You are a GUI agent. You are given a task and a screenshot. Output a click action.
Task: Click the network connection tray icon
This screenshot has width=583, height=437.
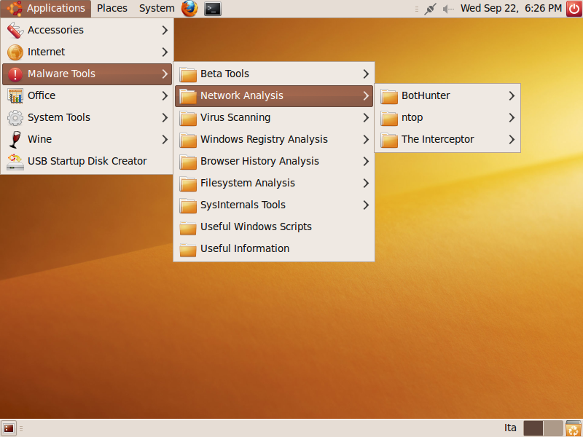pos(430,9)
